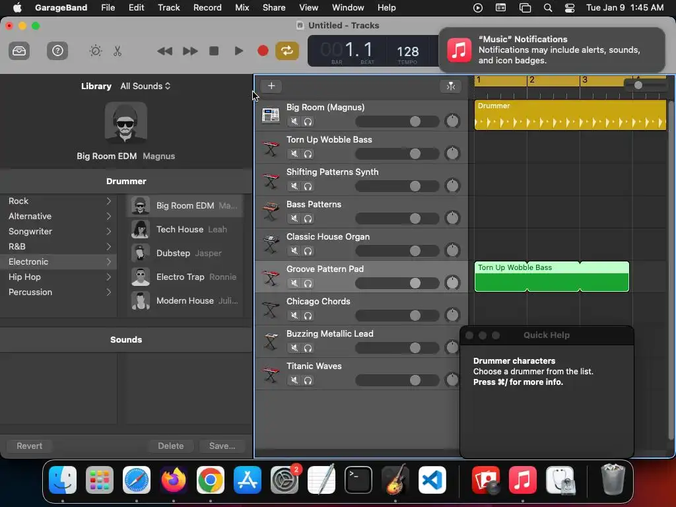The image size is (676, 507).
Task: Mute the Groove Pattern Pad track
Action: 294,283
